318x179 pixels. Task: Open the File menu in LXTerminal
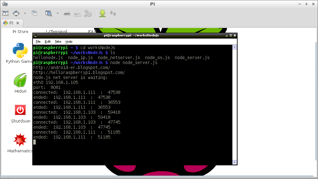(38, 41)
